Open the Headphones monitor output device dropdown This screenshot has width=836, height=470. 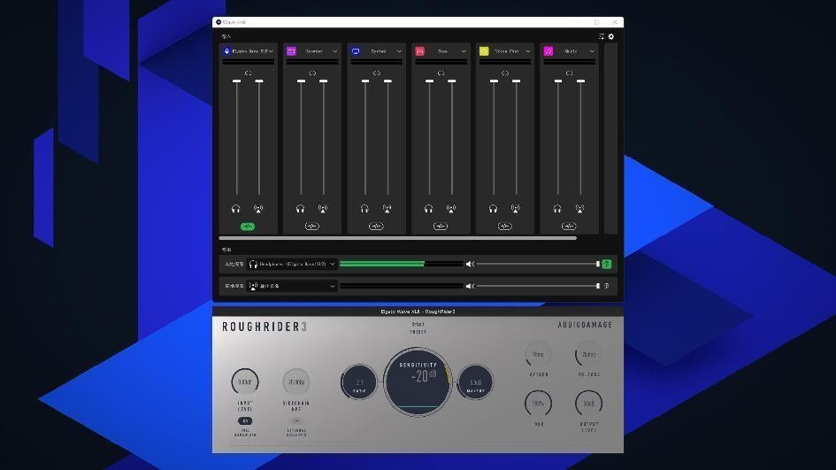click(333, 264)
